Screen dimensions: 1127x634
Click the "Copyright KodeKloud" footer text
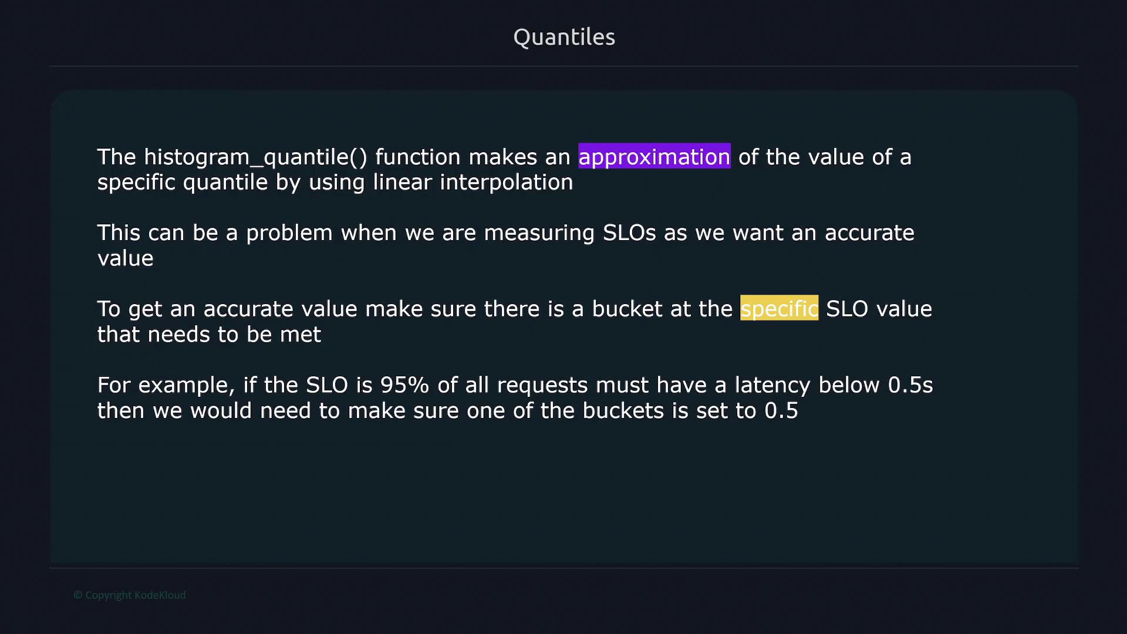(135, 595)
